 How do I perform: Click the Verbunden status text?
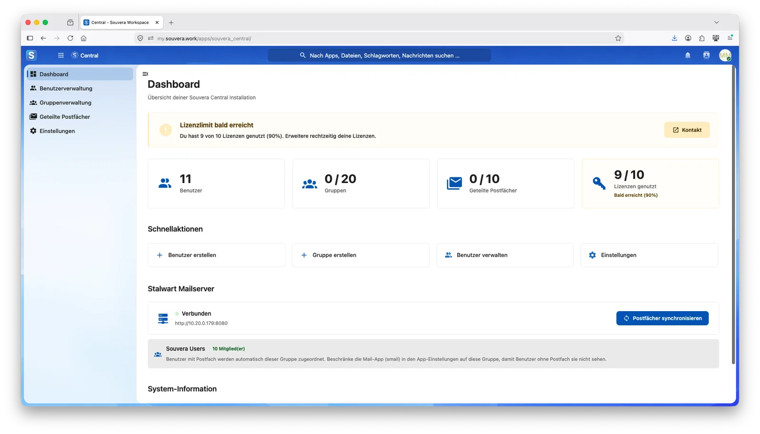point(197,314)
